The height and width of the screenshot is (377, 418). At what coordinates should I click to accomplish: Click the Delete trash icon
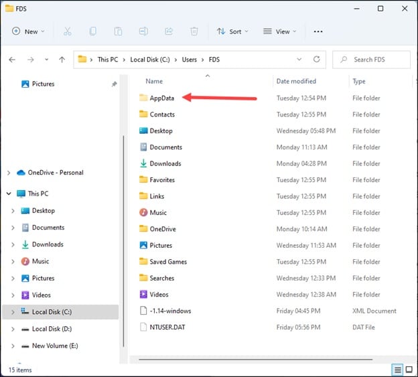coord(194,31)
